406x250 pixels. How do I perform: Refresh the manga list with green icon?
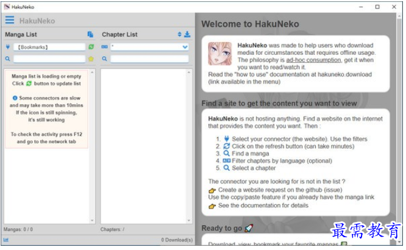point(91,47)
